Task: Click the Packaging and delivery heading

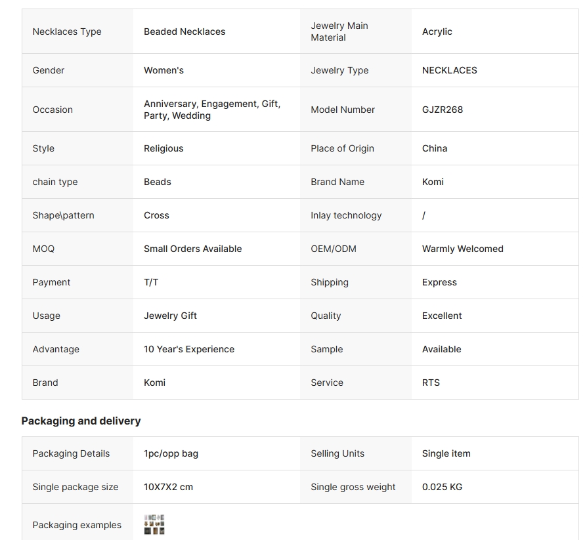Action: 81,421
